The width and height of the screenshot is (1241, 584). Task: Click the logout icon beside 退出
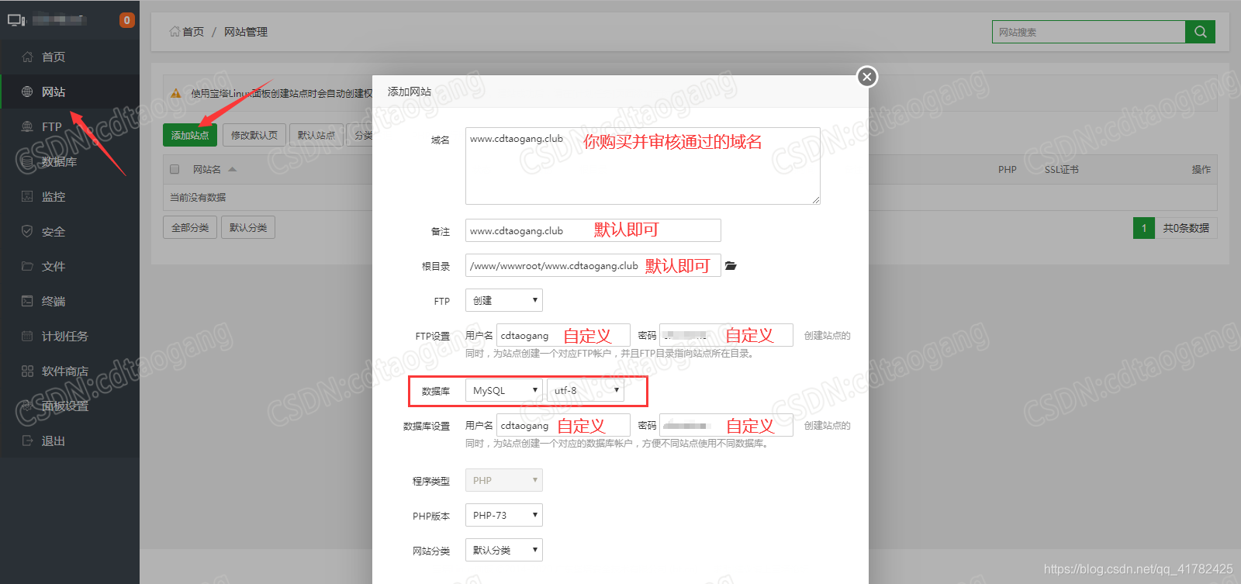(27, 441)
